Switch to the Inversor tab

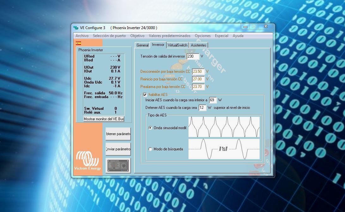point(158,45)
